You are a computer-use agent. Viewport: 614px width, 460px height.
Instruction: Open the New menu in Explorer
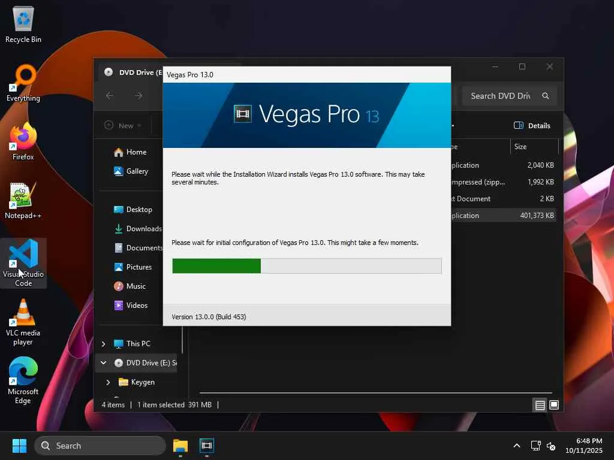(x=123, y=126)
